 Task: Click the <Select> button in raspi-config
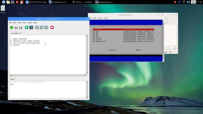112,50
